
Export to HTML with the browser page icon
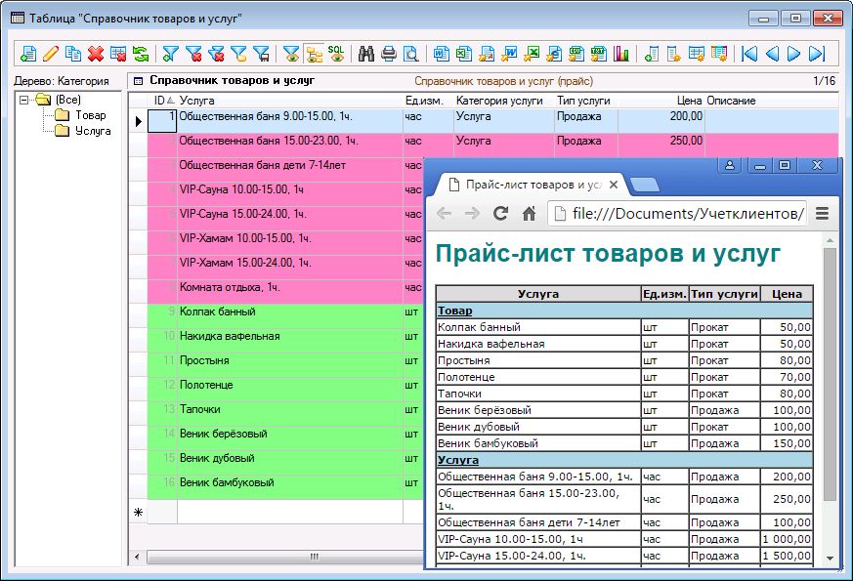point(554,54)
